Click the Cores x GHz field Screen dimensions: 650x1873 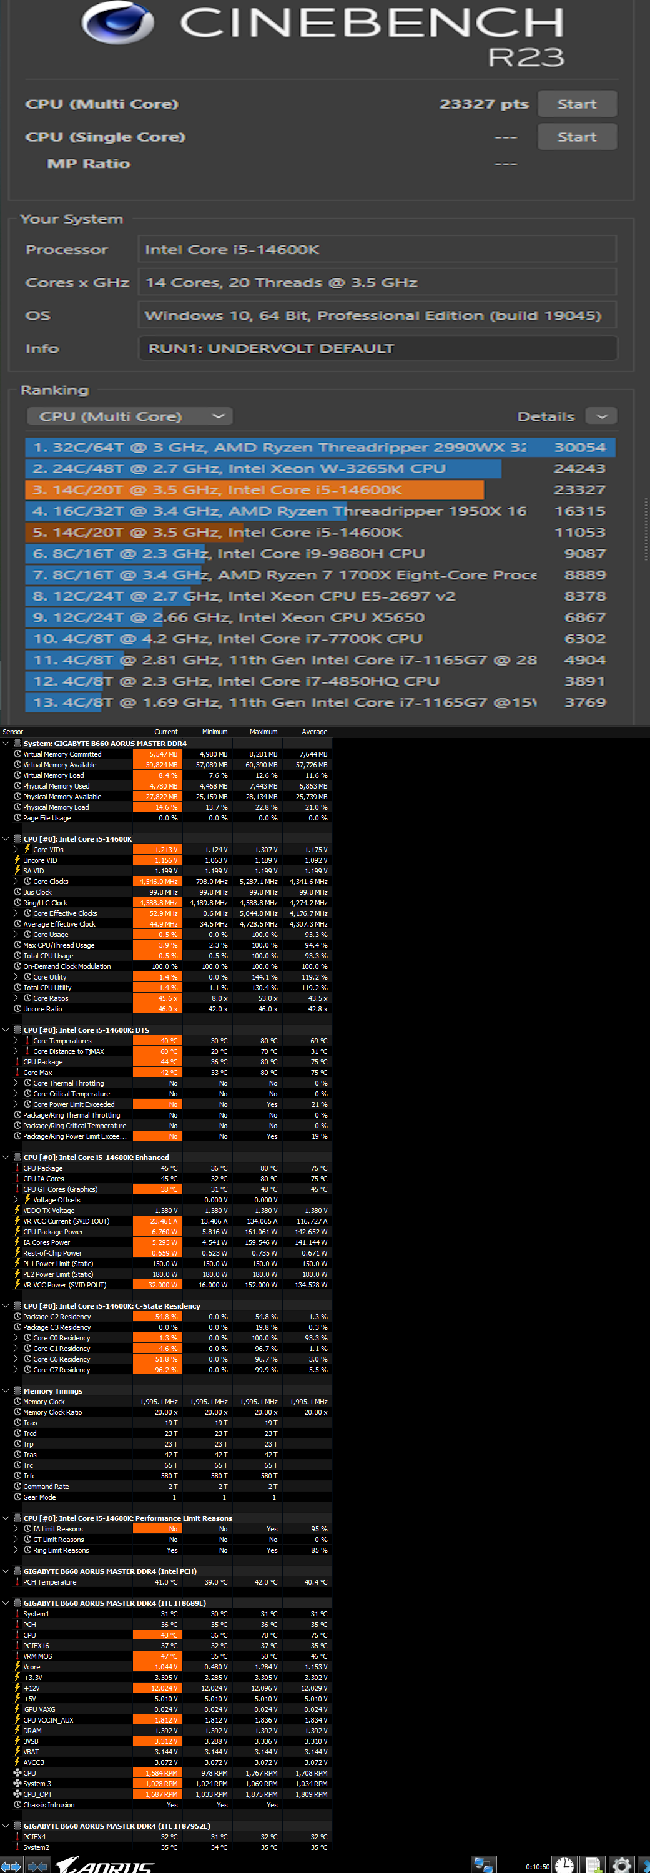coord(378,282)
